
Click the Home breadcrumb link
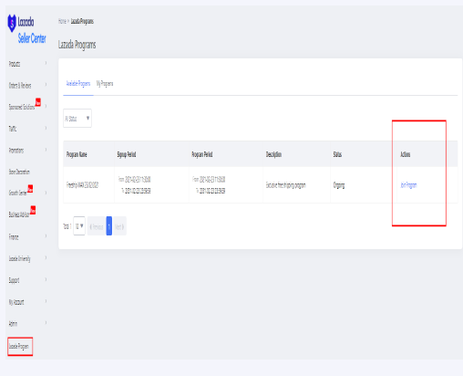point(62,21)
